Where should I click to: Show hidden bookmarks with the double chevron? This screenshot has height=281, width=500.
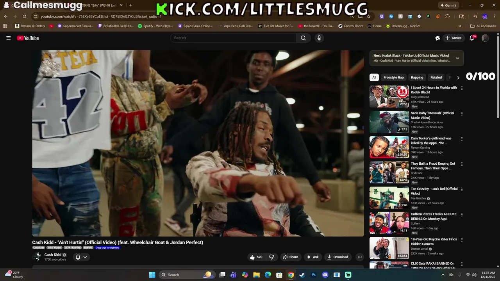(460, 26)
